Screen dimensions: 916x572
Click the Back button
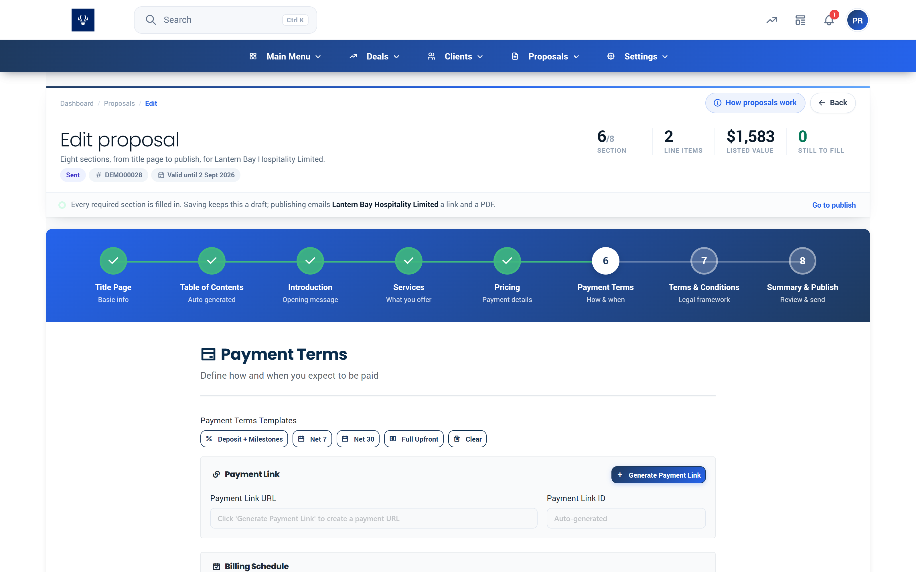(833, 103)
